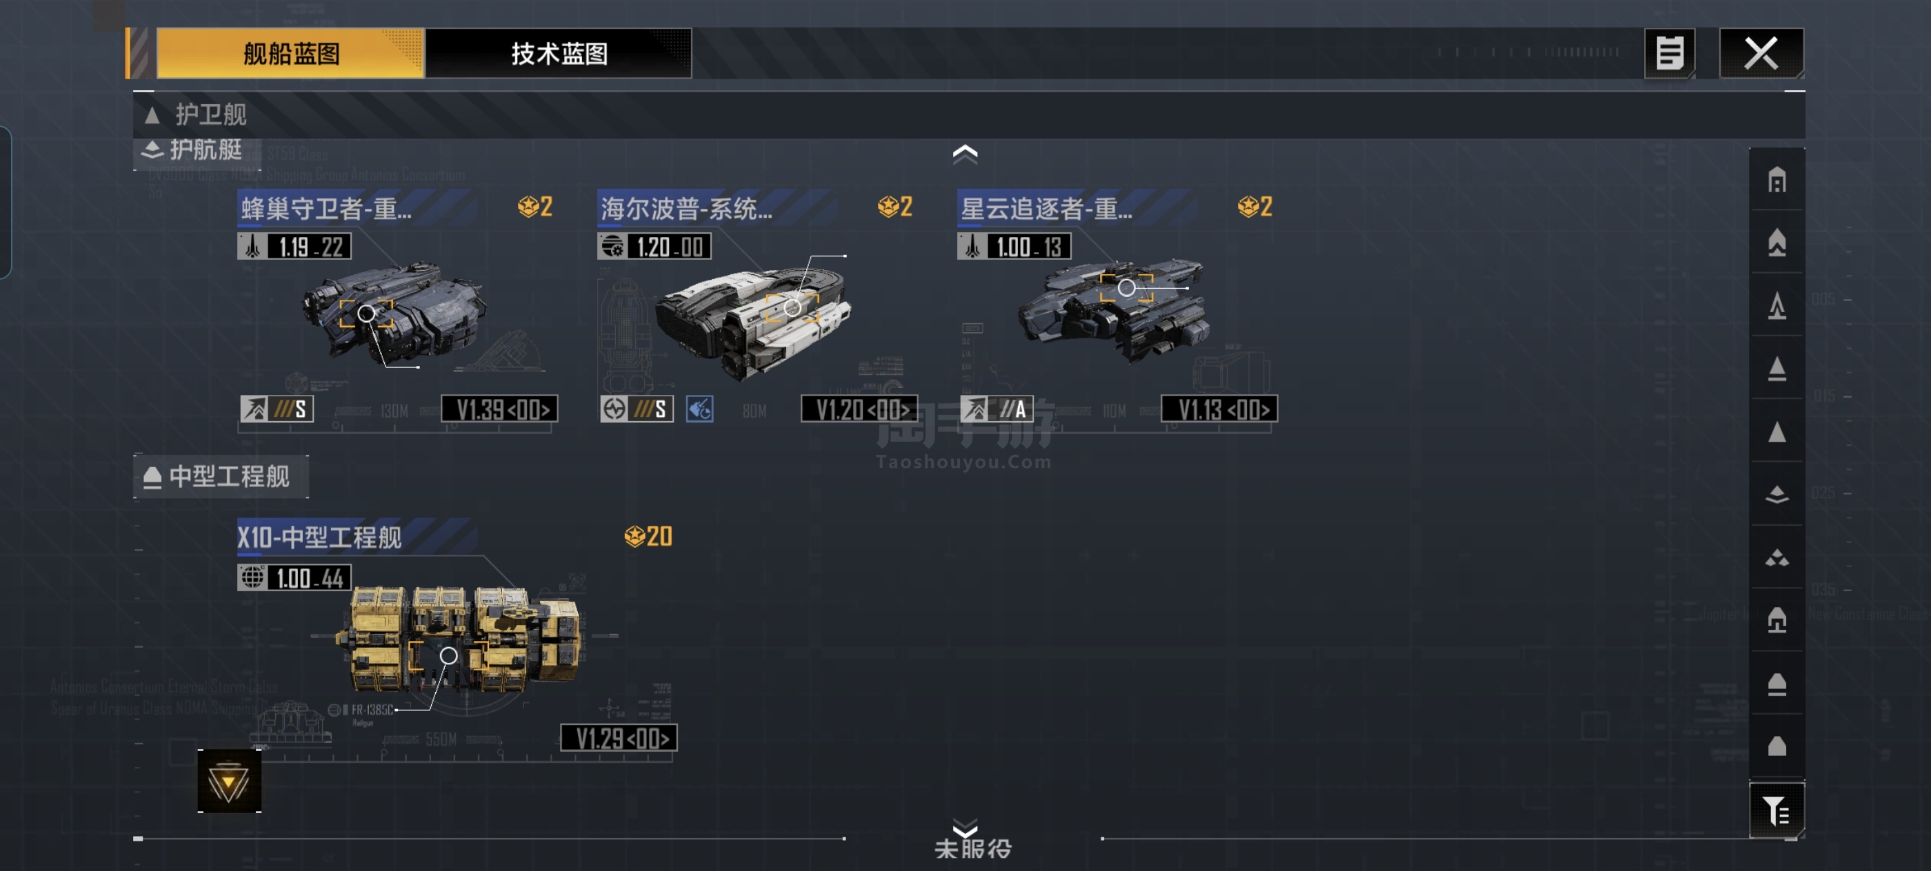Click the blue module icon on 海尔波普 card
The width and height of the screenshot is (1931, 871).
tap(699, 410)
